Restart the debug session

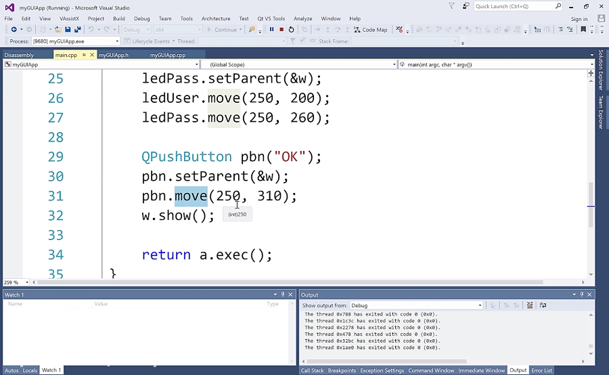(x=292, y=30)
